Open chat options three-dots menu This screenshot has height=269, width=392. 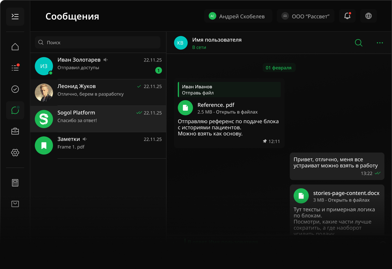[x=380, y=43]
